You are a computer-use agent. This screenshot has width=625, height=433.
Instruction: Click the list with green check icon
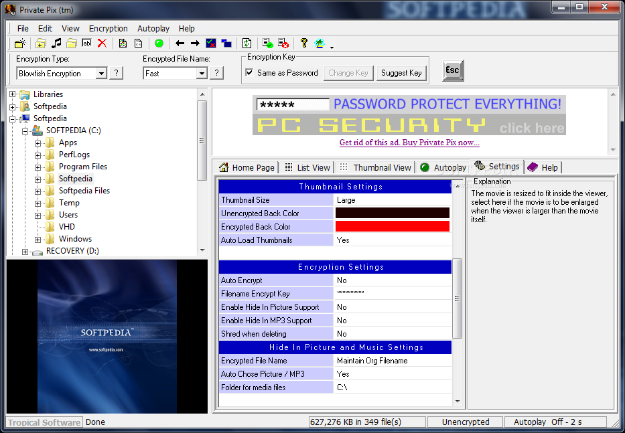(268, 44)
